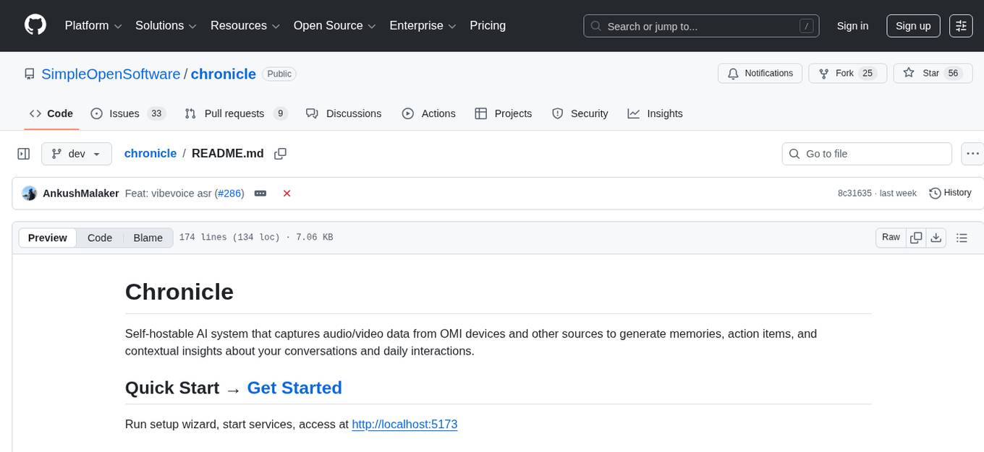Expand the Platform menu

pyautogui.click(x=93, y=26)
